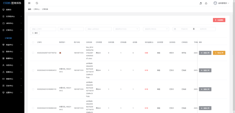The width and height of the screenshot is (235, 113).
Task: Click the 权限中心 person icon
Action: pos(4,72)
